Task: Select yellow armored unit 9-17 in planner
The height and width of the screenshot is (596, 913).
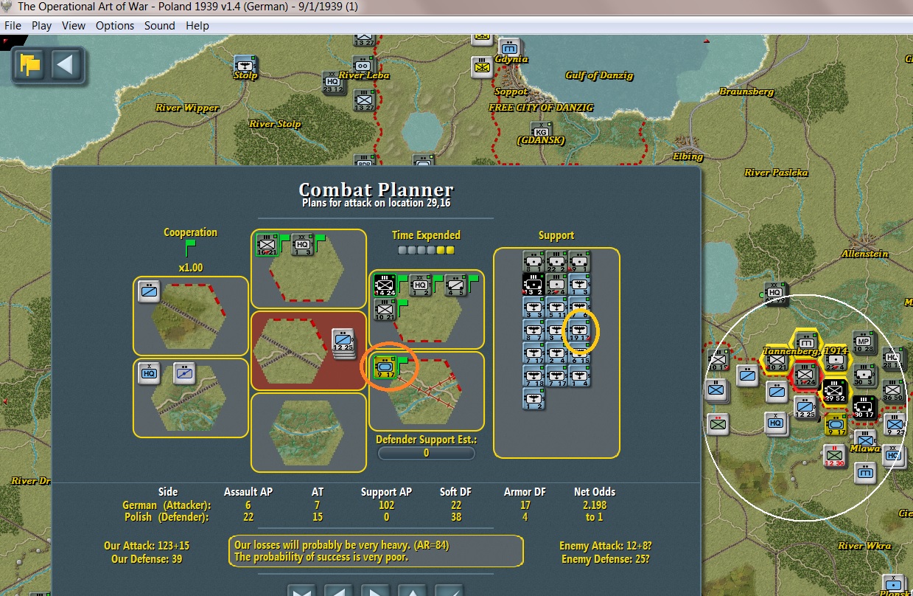Action: 385,367
